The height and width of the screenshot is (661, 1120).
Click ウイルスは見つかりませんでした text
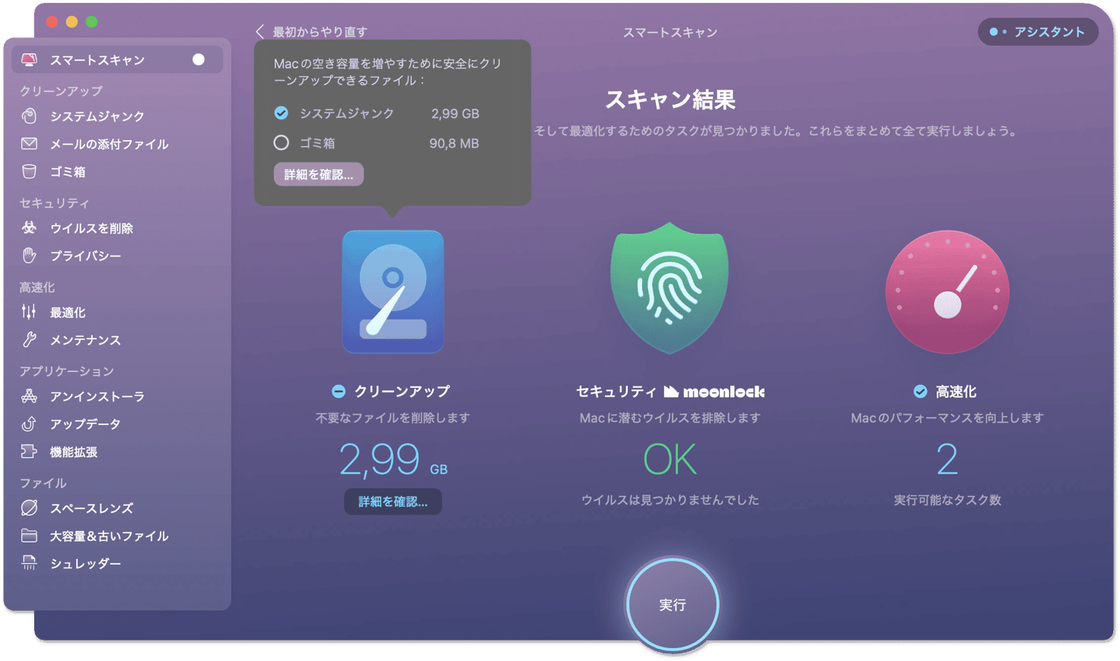click(x=670, y=500)
